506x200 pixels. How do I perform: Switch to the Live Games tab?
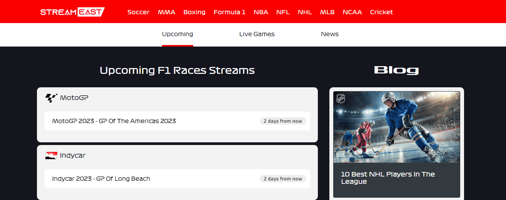(x=257, y=34)
